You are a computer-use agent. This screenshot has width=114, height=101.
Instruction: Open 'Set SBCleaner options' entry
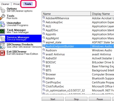click(x=20, y=11)
